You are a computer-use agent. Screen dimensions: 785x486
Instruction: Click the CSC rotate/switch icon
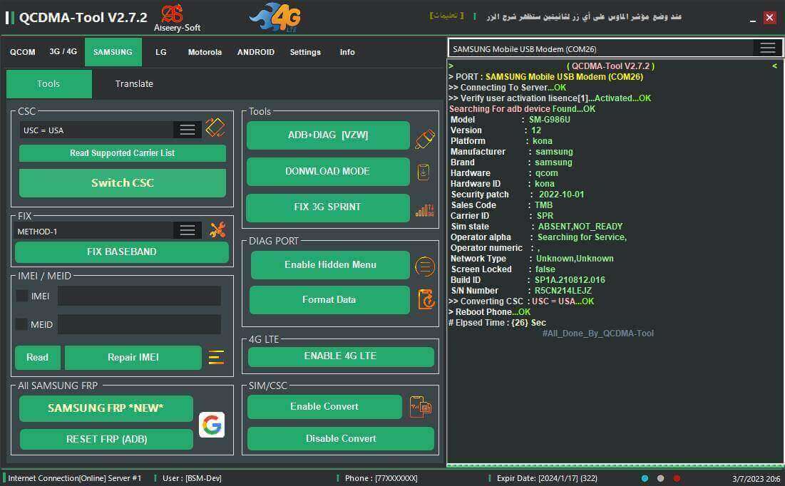click(x=215, y=128)
